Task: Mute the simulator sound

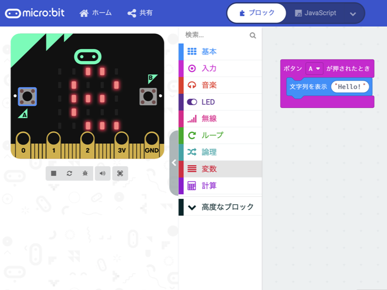Action: click(x=102, y=173)
